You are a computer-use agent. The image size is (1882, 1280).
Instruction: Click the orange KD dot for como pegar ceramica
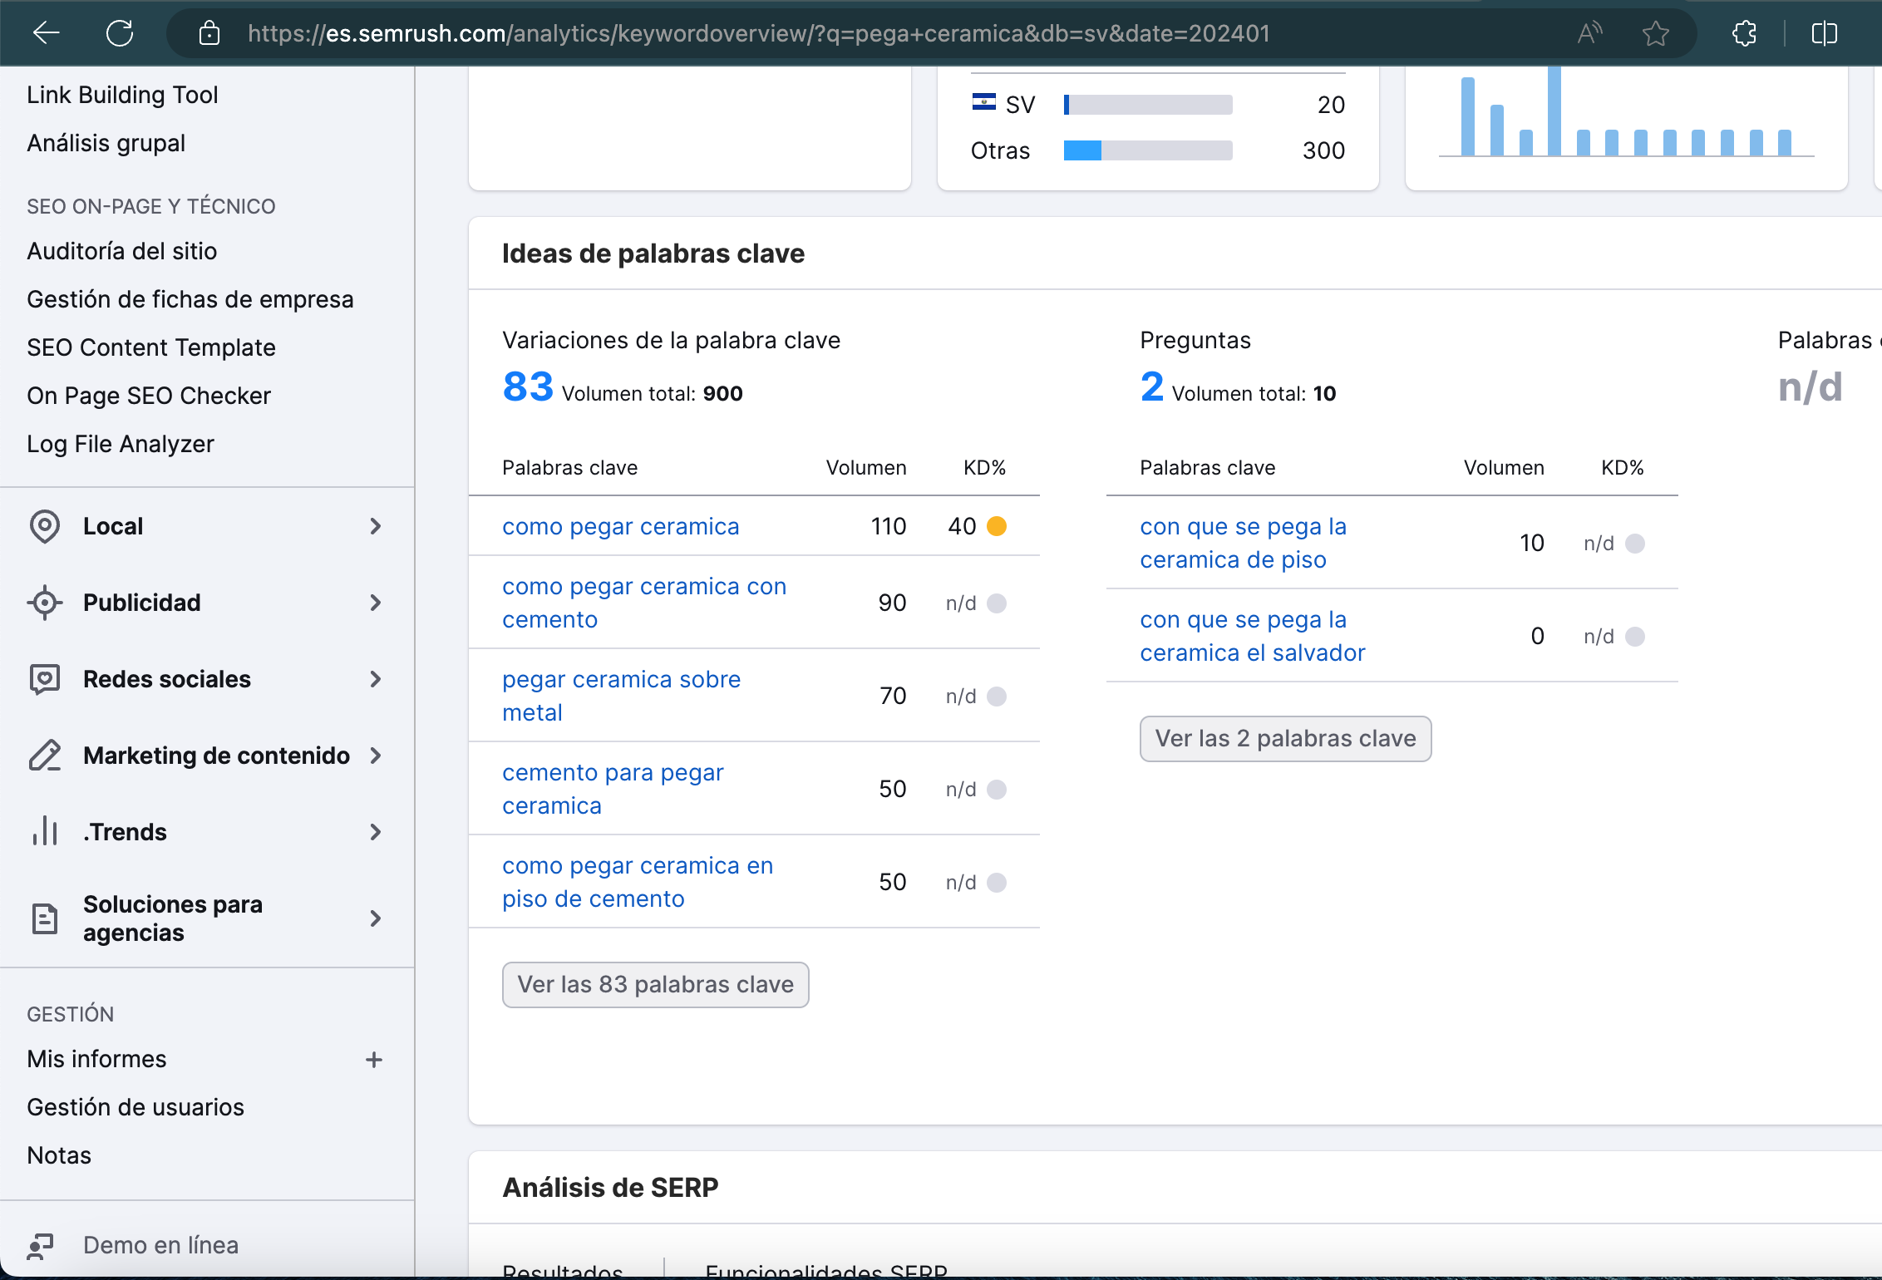[997, 526]
